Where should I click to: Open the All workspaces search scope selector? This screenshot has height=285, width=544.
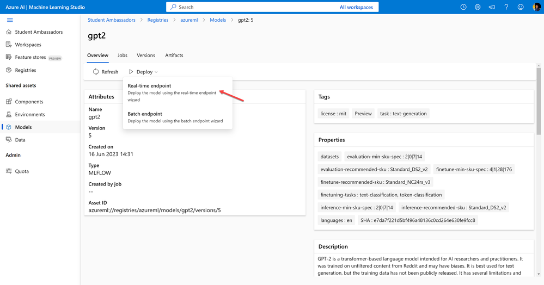point(356,7)
